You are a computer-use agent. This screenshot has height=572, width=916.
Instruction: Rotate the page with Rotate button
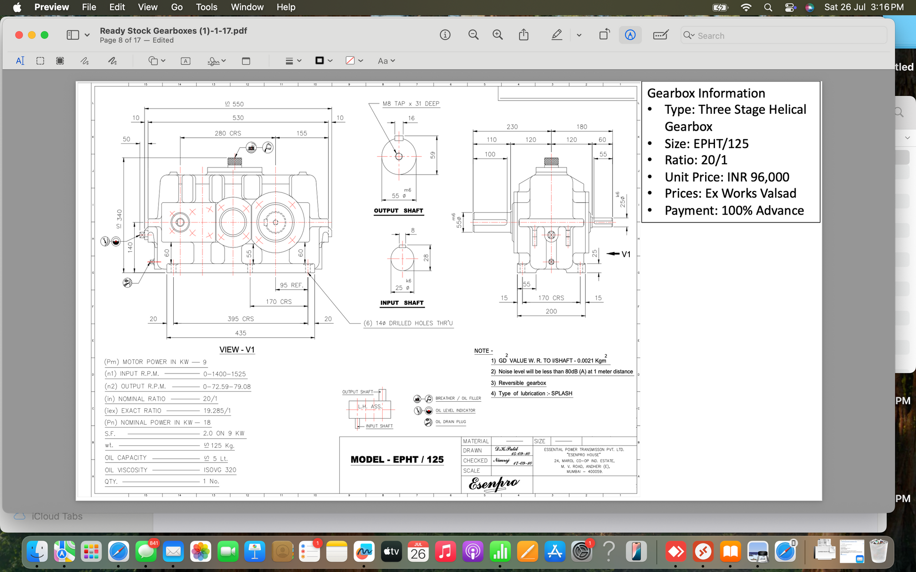coord(604,35)
